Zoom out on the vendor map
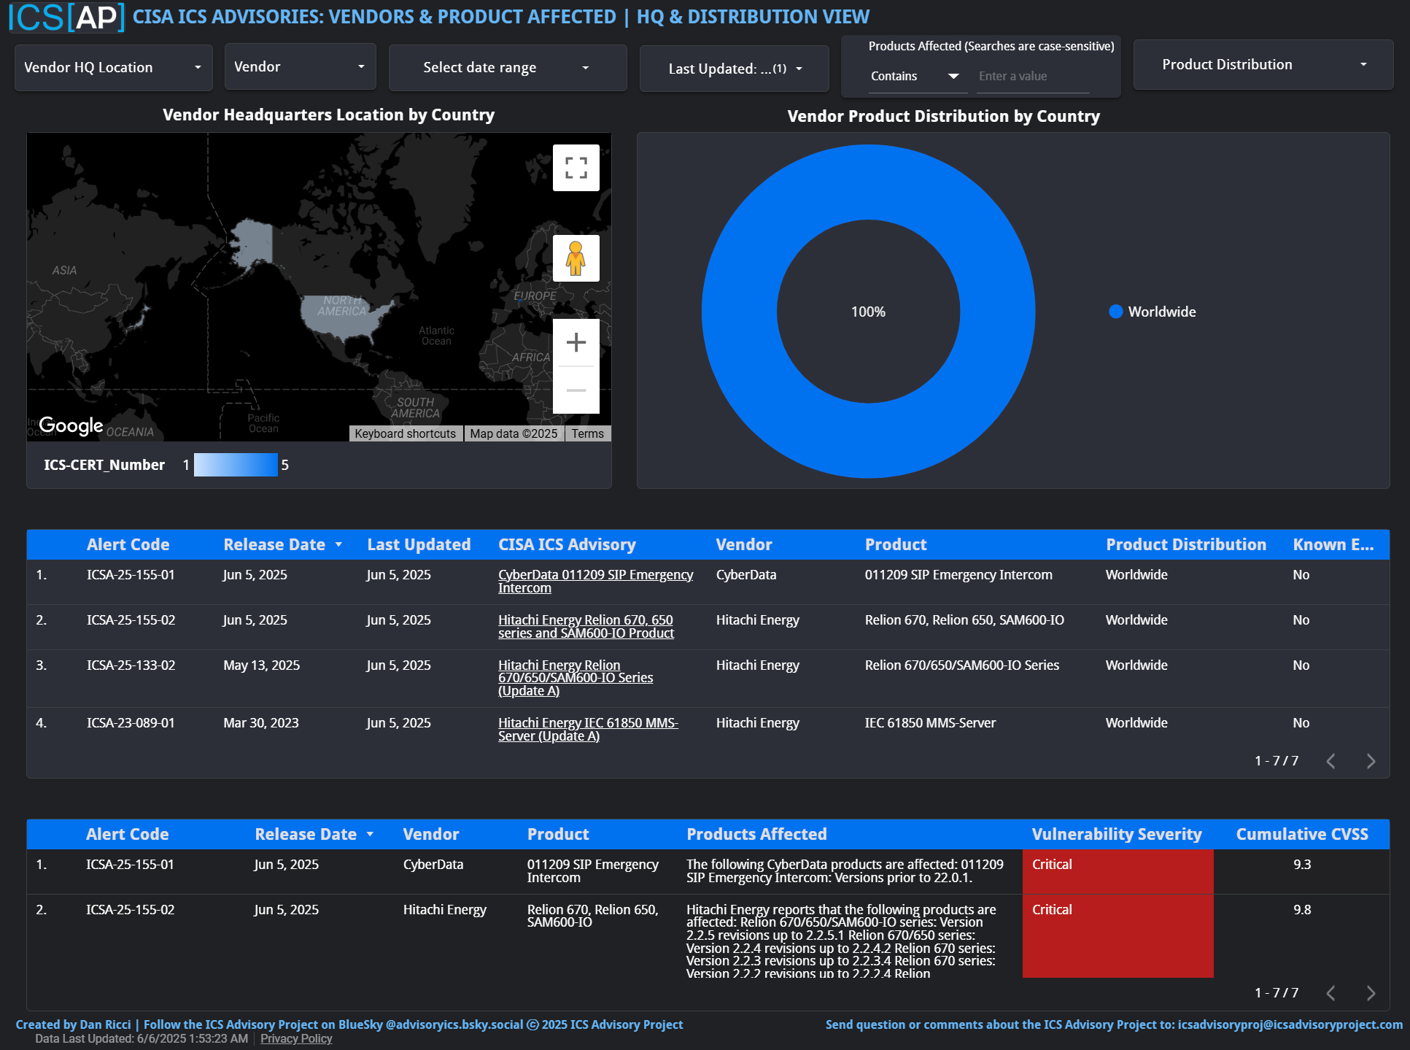This screenshot has height=1050, width=1410. point(576,390)
